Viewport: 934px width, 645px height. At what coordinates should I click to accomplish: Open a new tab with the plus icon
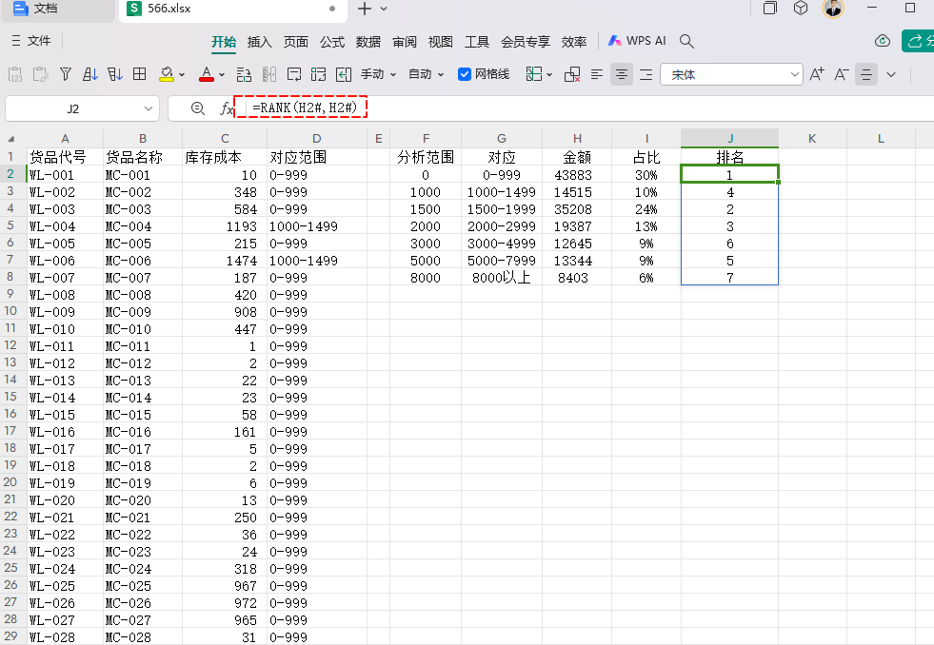364,9
